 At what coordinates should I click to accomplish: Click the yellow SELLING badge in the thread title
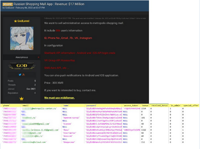7,4
